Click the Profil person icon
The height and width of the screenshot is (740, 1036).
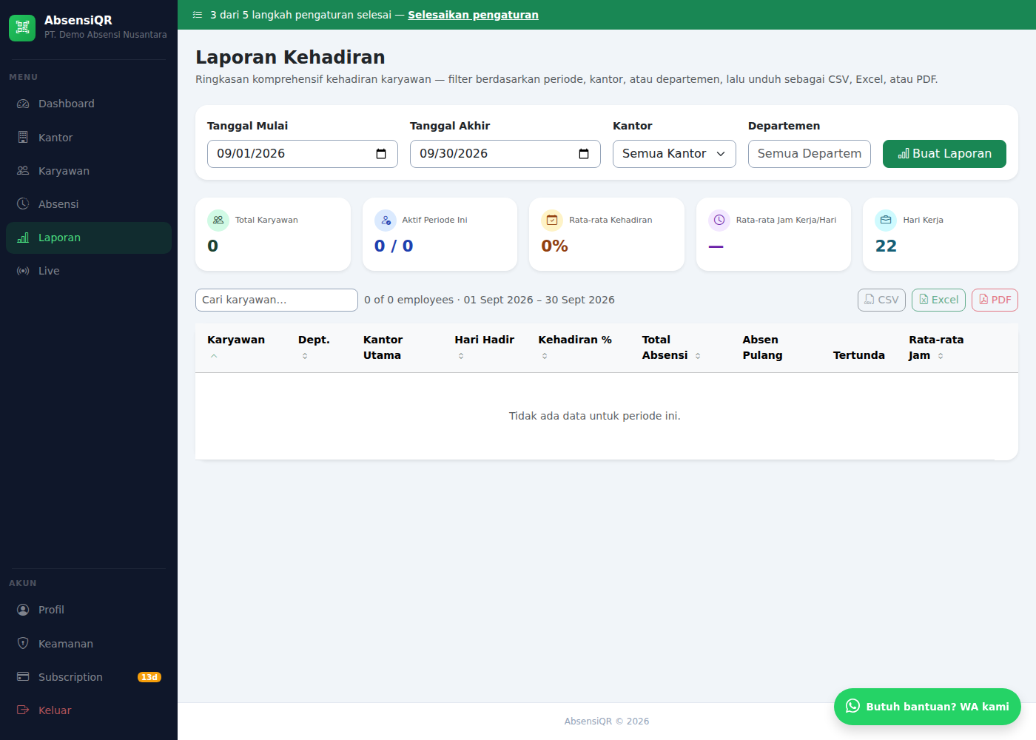(23, 610)
